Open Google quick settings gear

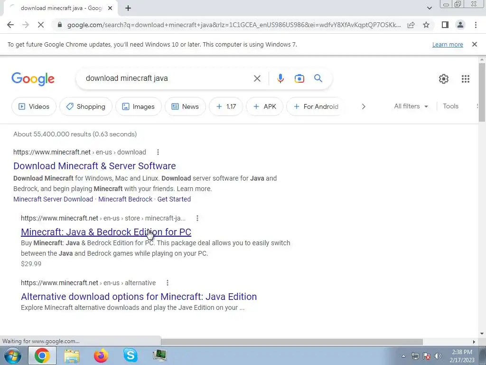pos(444,79)
